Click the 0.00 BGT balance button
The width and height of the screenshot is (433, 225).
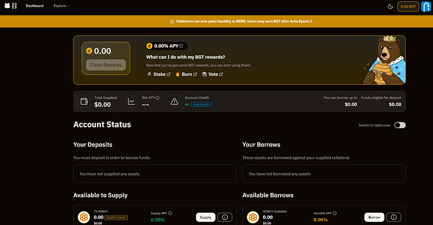pyautogui.click(x=408, y=6)
